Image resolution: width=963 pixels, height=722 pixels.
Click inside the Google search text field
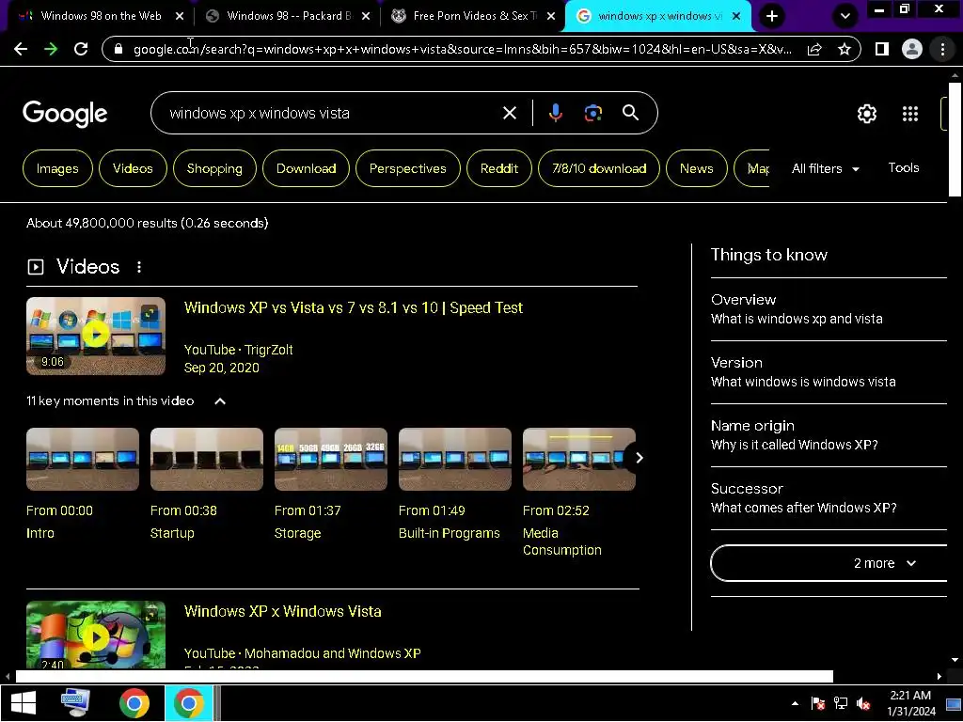332,113
